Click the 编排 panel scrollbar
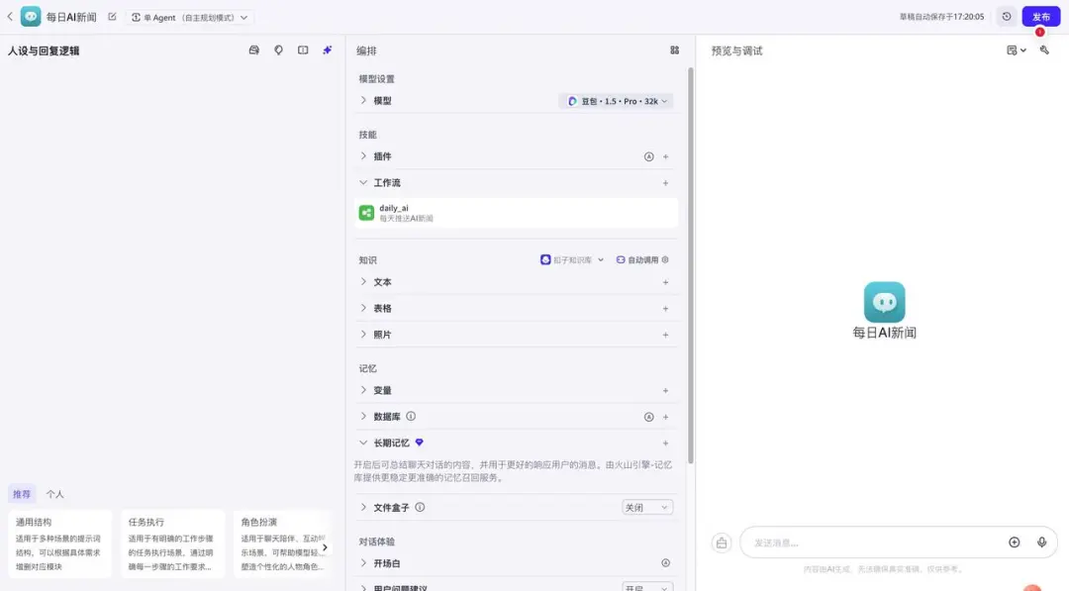The image size is (1069, 591). (x=690, y=266)
